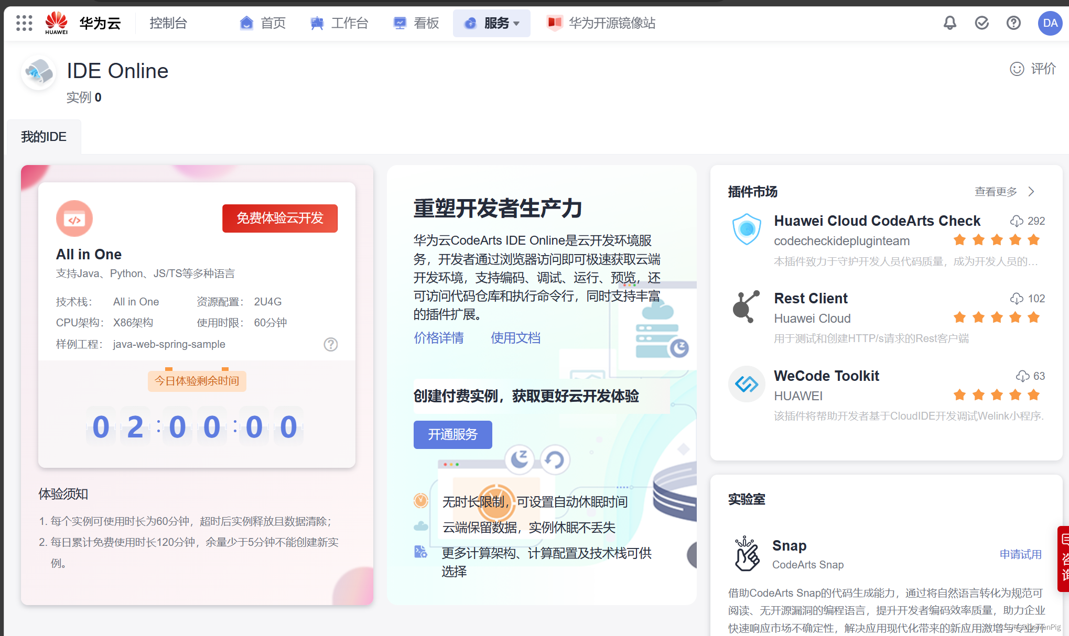
Task: Click codecheckidepluginteam publisher name
Action: point(842,241)
